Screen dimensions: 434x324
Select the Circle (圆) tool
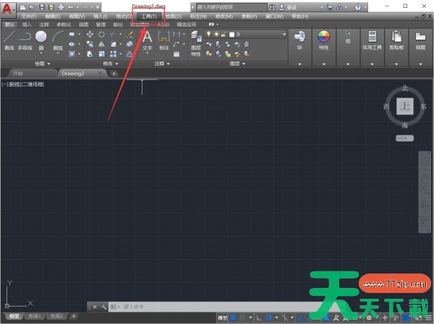point(41,40)
